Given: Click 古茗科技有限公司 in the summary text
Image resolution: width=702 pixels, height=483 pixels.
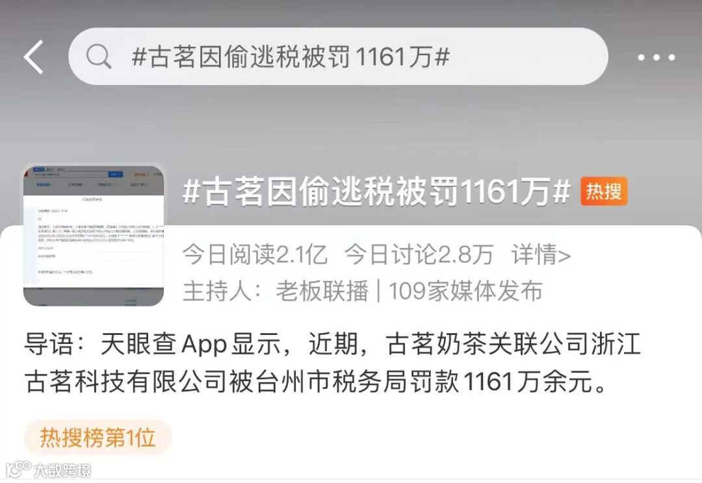Looking at the screenshot, I should 125,382.
